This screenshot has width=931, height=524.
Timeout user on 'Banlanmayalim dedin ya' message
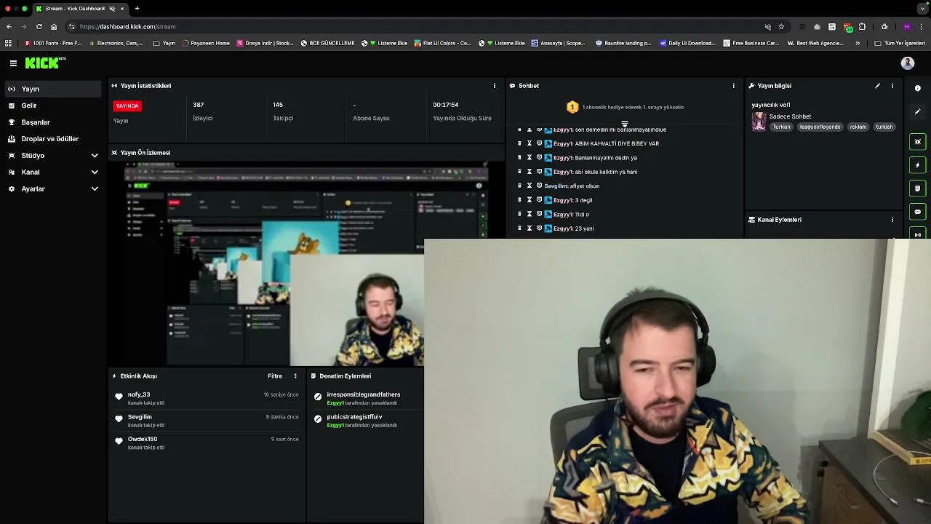pyautogui.click(x=530, y=158)
